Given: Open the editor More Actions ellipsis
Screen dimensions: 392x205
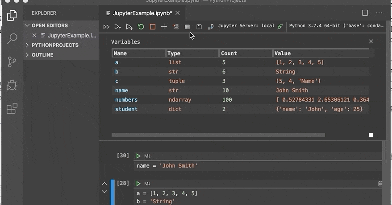Looking at the screenshot, I should (x=379, y=13).
